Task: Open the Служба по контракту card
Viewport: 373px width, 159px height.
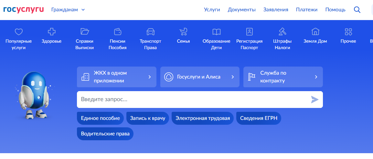Action: pos(283,77)
